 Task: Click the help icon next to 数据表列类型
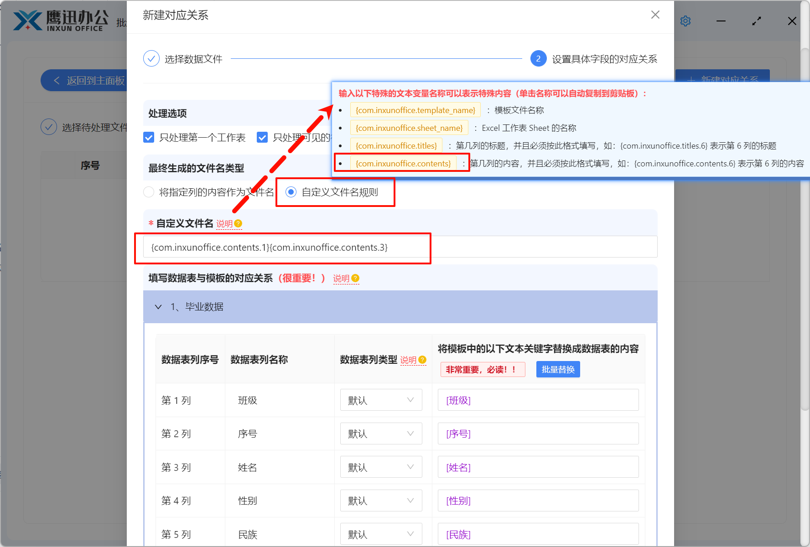421,360
